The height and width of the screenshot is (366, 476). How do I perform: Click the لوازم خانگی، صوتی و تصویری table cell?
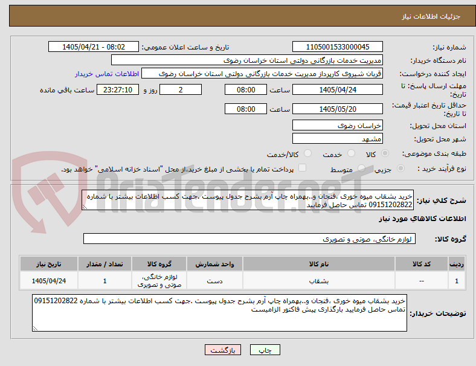tap(159, 281)
